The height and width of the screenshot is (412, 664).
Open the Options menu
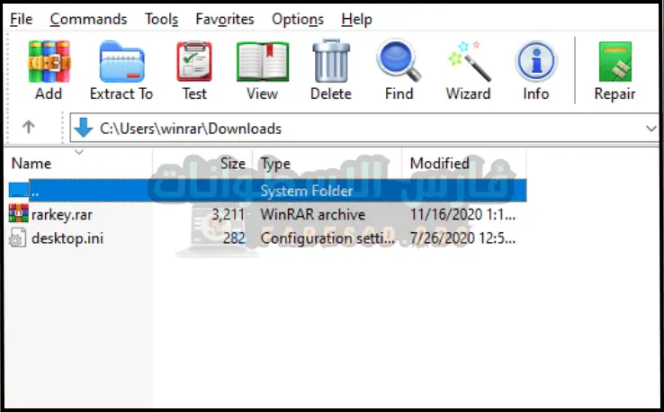pyautogui.click(x=297, y=19)
